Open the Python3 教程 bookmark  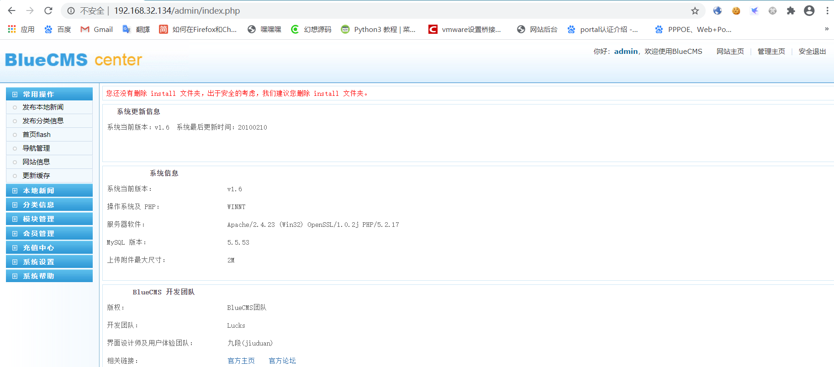click(378, 29)
